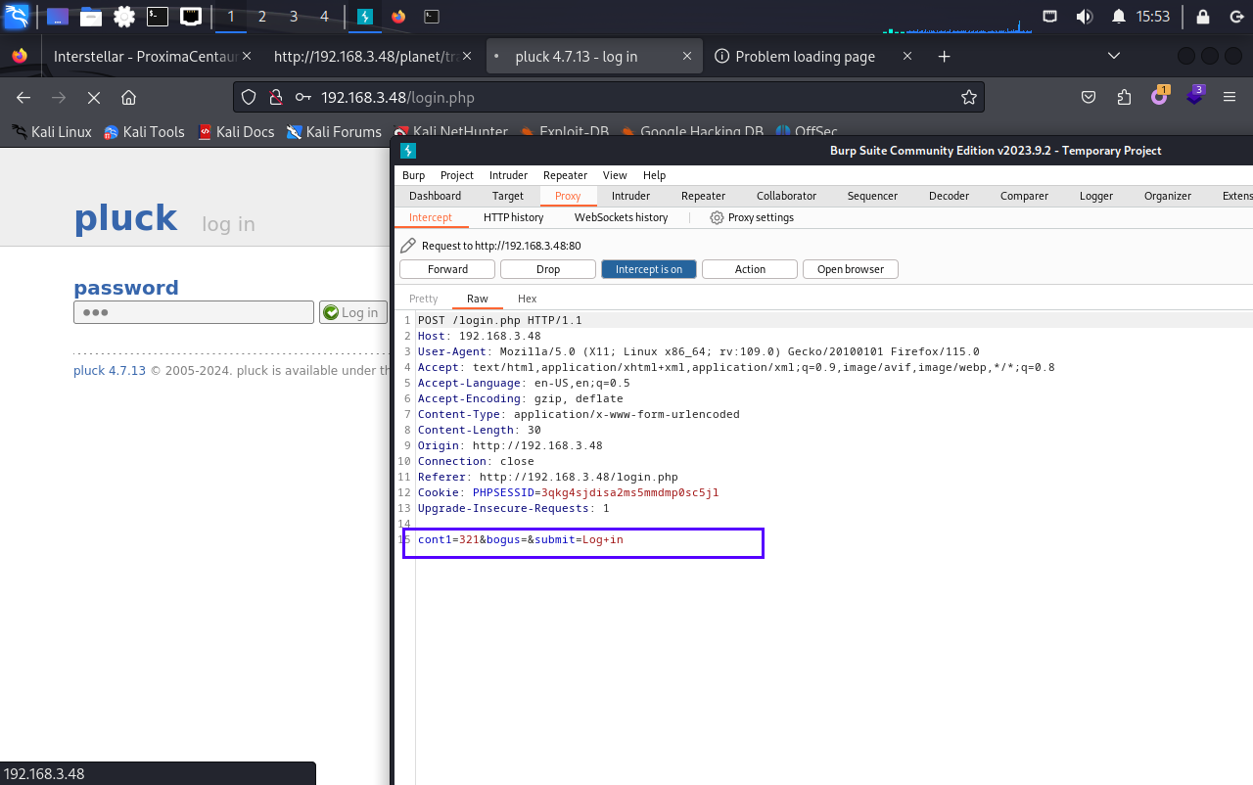Expand the list all tabs chevron
This screenshot has width=1253, height=785.
click(x=1113, y=56)
